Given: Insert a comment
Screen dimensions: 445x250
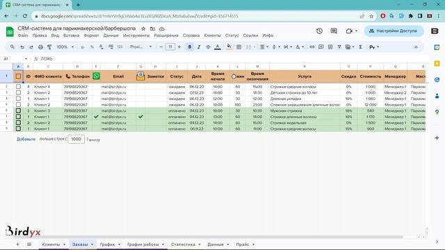Looking at the screenshot, I should tap(321, 47).
